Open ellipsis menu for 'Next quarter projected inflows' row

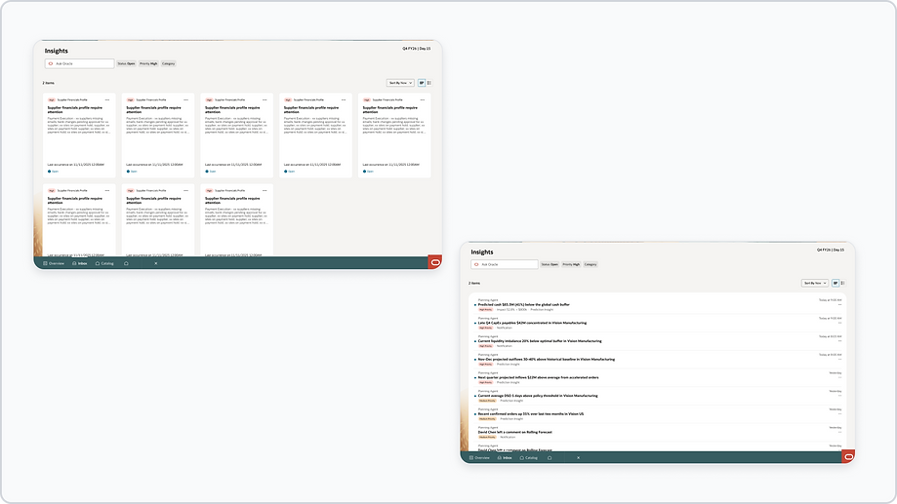[839, 377]
